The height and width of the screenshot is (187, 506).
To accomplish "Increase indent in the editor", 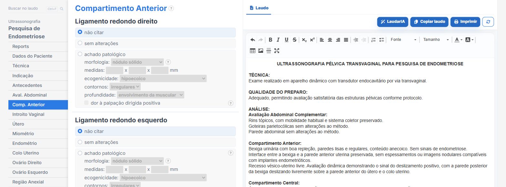I will click(356, 40).
